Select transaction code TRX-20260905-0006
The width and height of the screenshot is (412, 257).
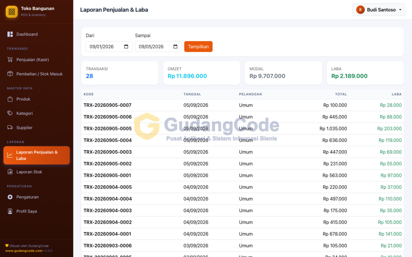107,117
